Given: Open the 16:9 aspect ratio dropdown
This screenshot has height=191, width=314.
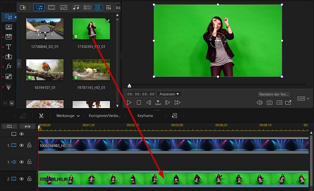Looking at the screenshot, I should pyautogui.click(x=303, y=99).
